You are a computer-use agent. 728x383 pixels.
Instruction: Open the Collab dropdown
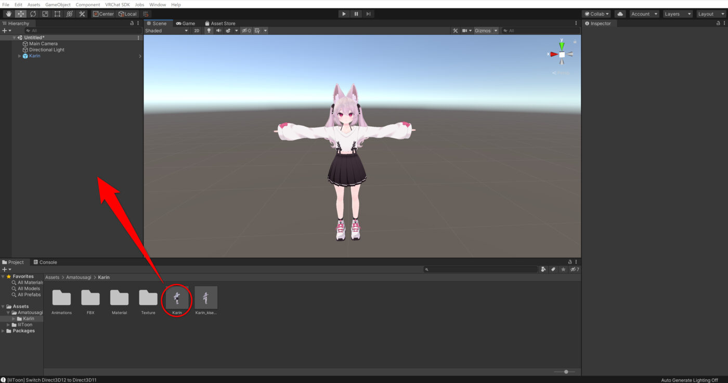[596, 14]
